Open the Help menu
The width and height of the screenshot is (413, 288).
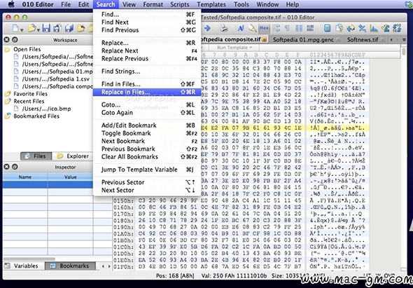tap(293, 4)
